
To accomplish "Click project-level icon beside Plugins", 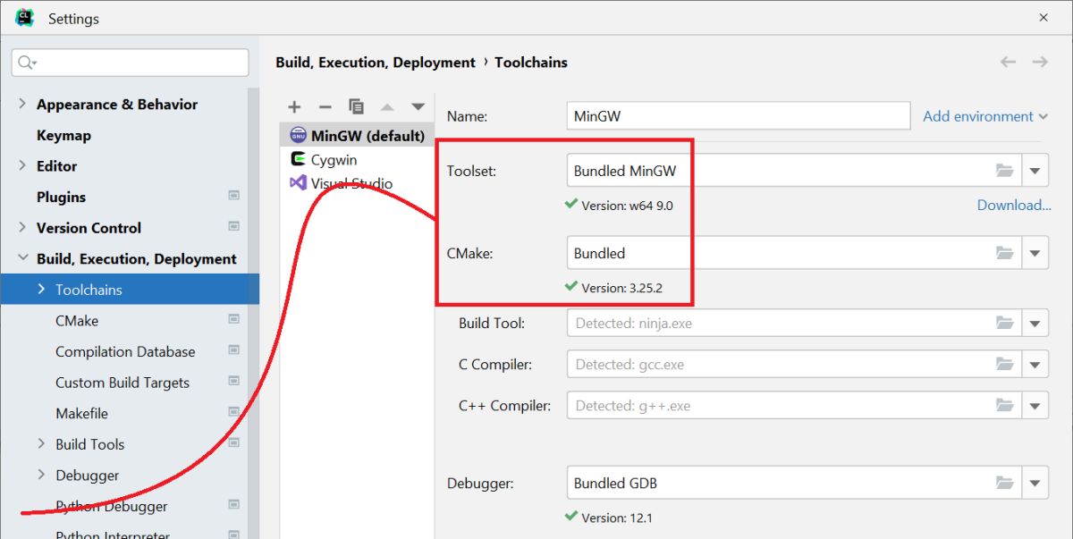I will pos(233,196).
